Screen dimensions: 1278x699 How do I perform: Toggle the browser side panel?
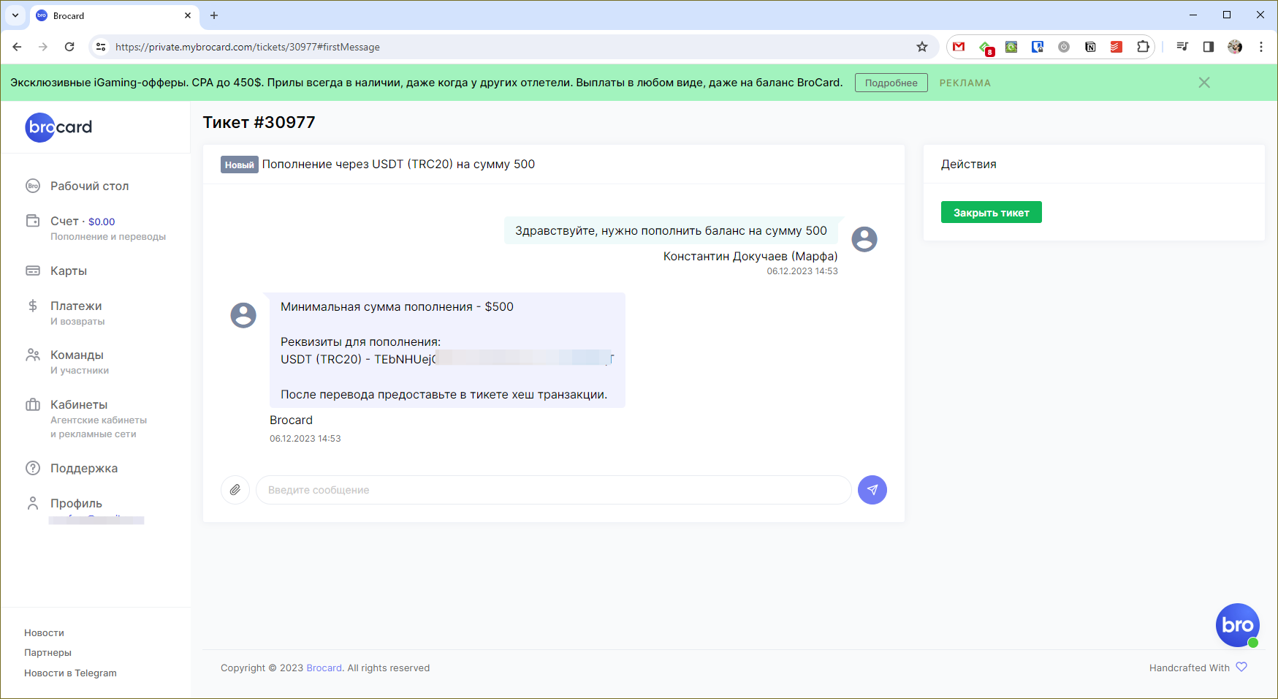coord(1209,47)
